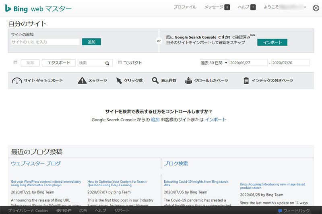
Task: Open プライバシーと Cookies footer link
Action: (28, 210)
